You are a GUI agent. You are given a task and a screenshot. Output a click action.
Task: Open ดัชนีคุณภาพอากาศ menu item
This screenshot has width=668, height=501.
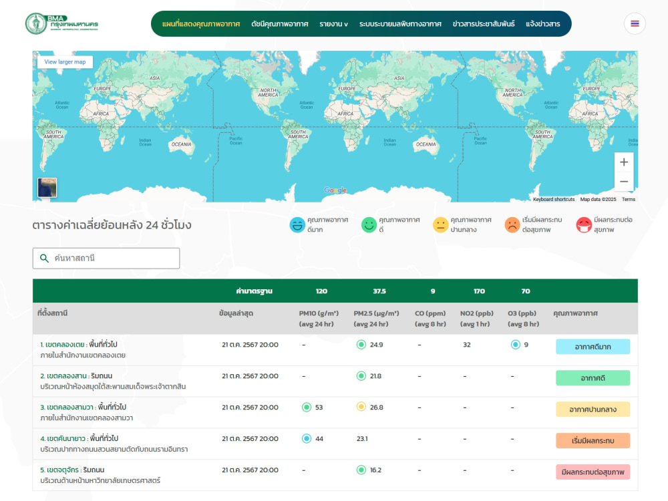tap(280, 24)
